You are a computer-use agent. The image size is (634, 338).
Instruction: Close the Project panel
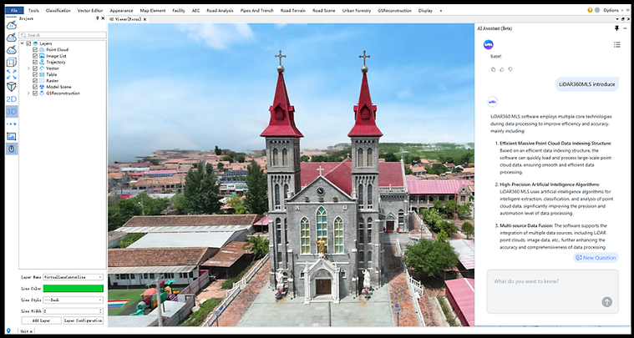coord(103,18)
